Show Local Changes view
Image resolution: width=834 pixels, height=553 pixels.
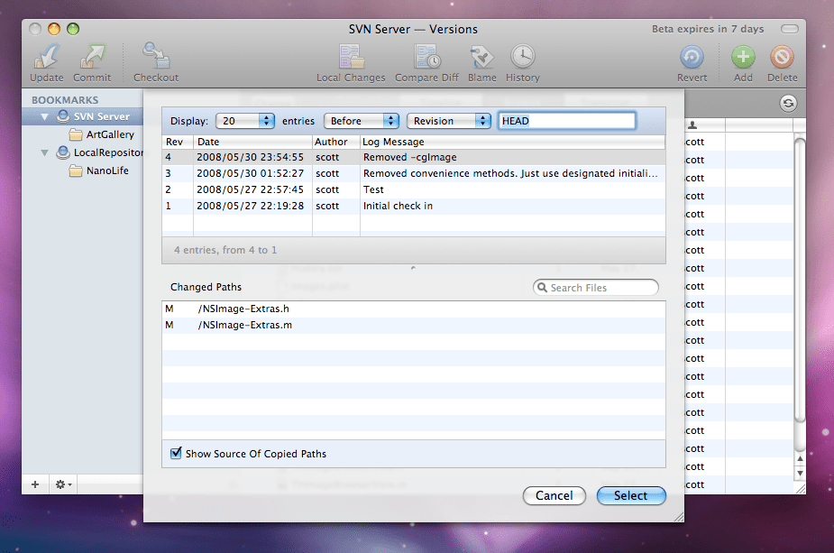pos(351,59)
